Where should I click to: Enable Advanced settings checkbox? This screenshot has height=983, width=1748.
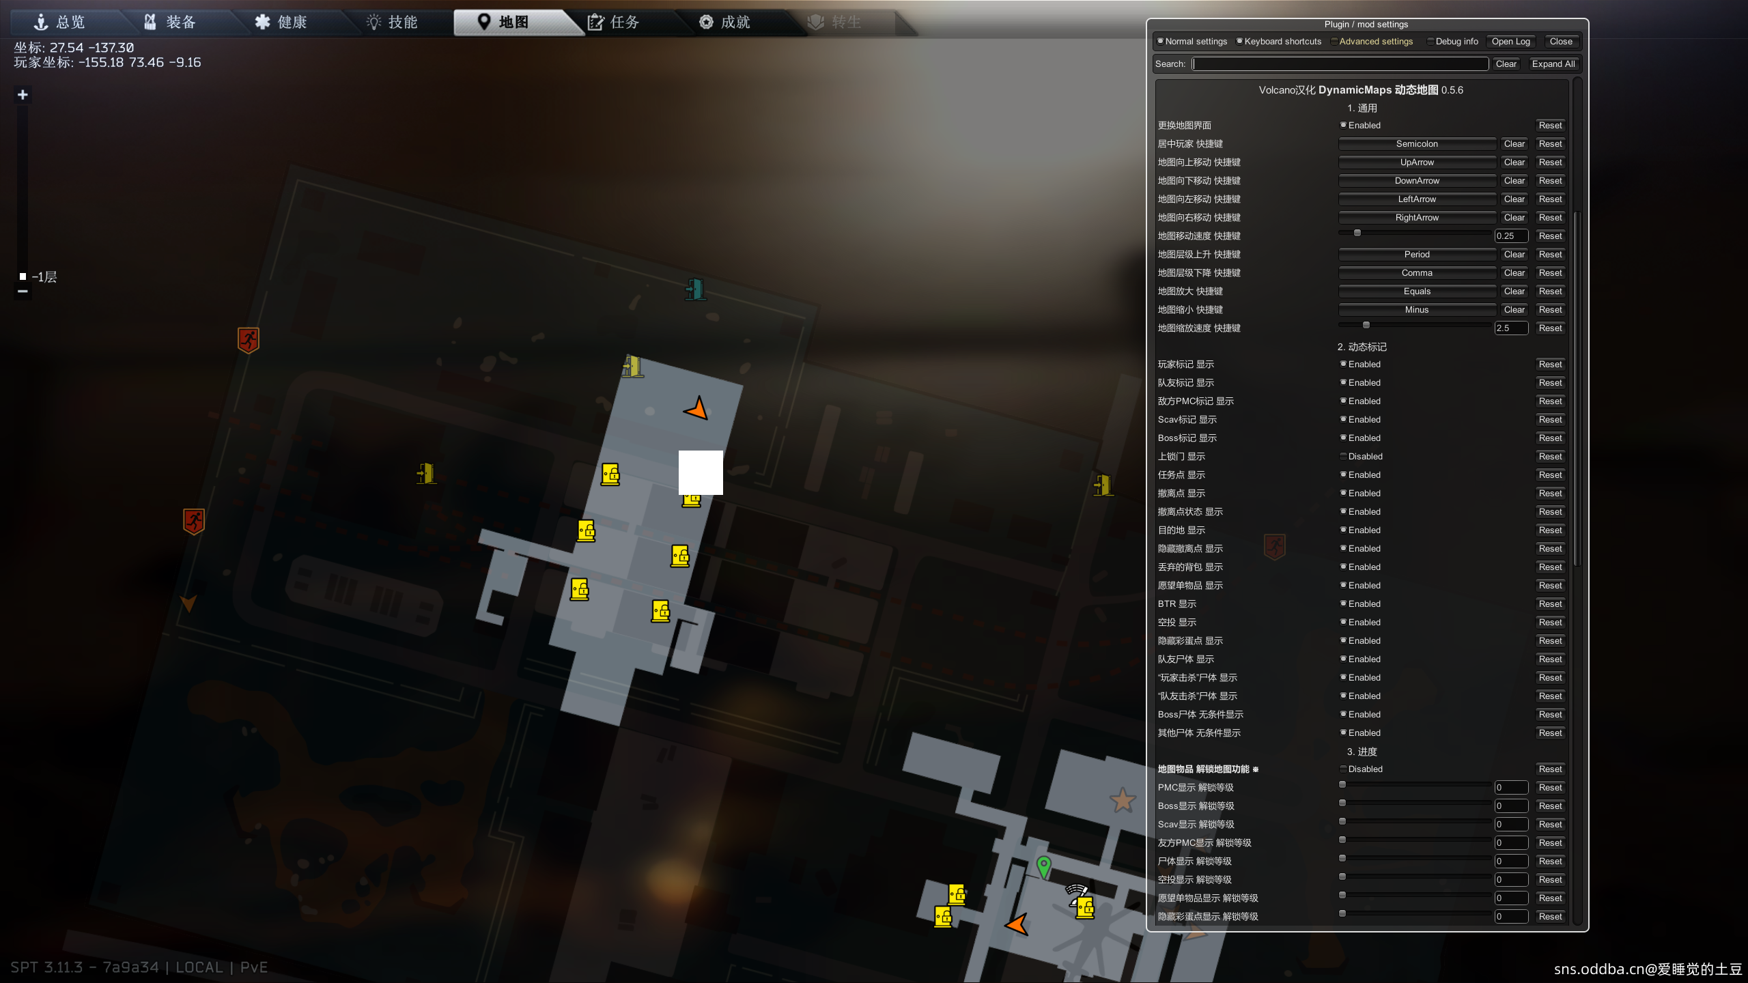tap(1334, 41)
